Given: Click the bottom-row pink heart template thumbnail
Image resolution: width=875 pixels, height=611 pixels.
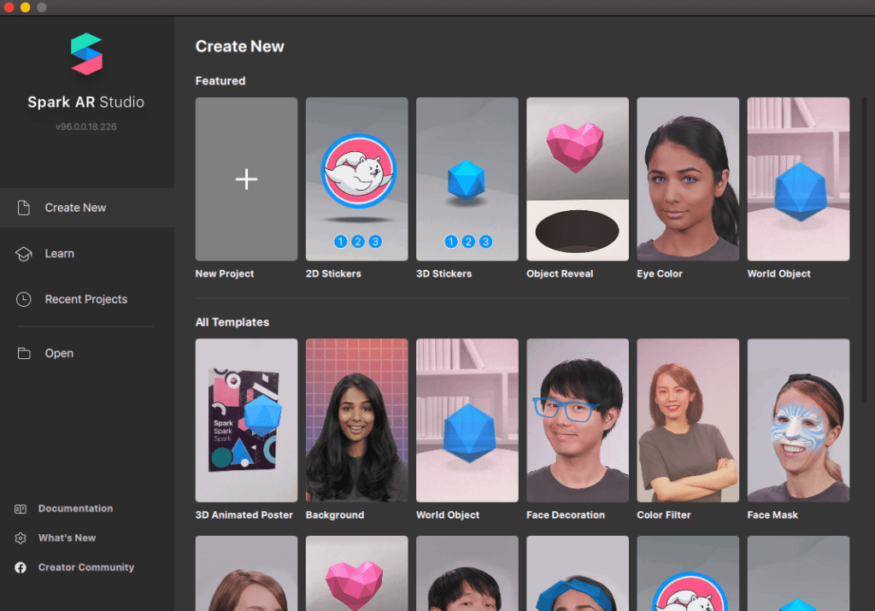Looking at the screenshot, I should pyautogui.click(x=356, y=573).
